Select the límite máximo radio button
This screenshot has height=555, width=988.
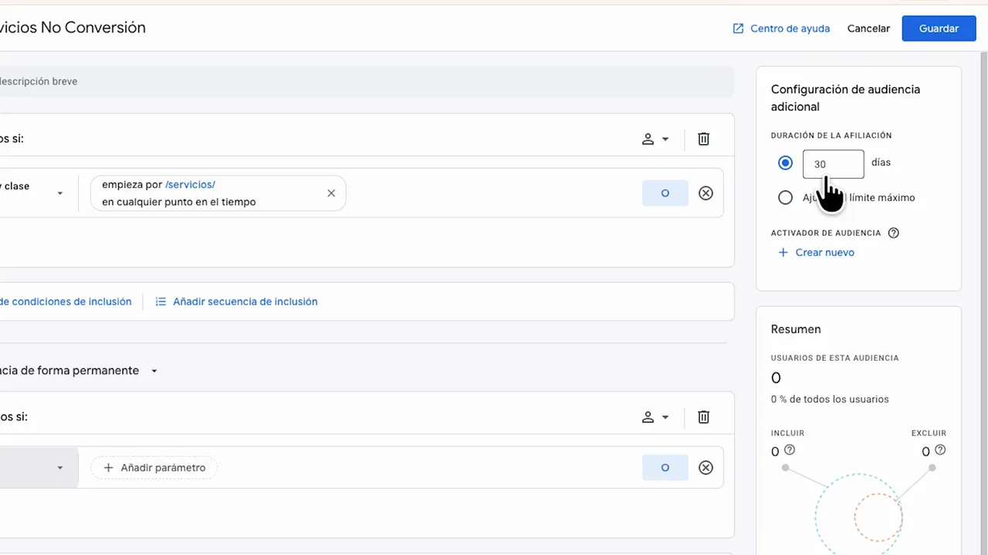(786, 197)
